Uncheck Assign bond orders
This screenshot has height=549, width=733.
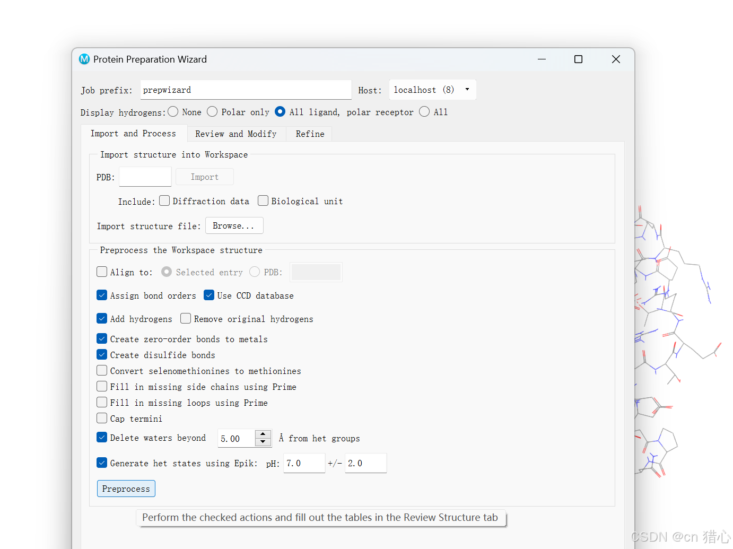102,295
